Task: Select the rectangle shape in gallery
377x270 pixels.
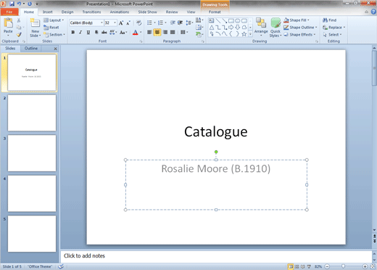Action: pos(231,21)
